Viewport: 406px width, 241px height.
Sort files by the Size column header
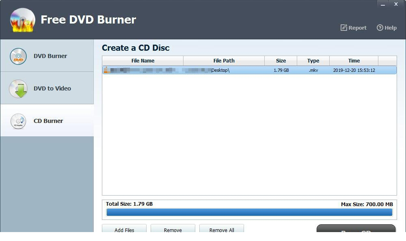281,60
